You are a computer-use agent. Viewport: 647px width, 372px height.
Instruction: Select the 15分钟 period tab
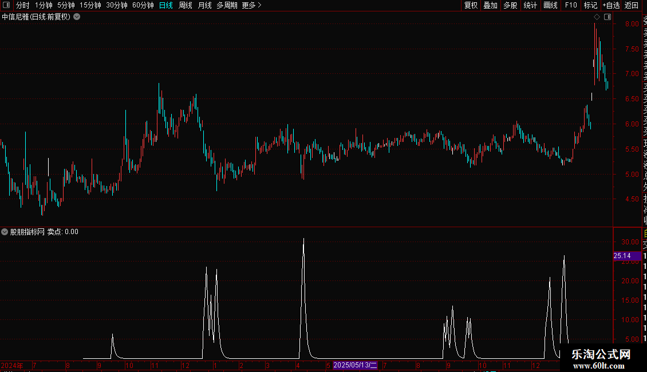(90, 5)
